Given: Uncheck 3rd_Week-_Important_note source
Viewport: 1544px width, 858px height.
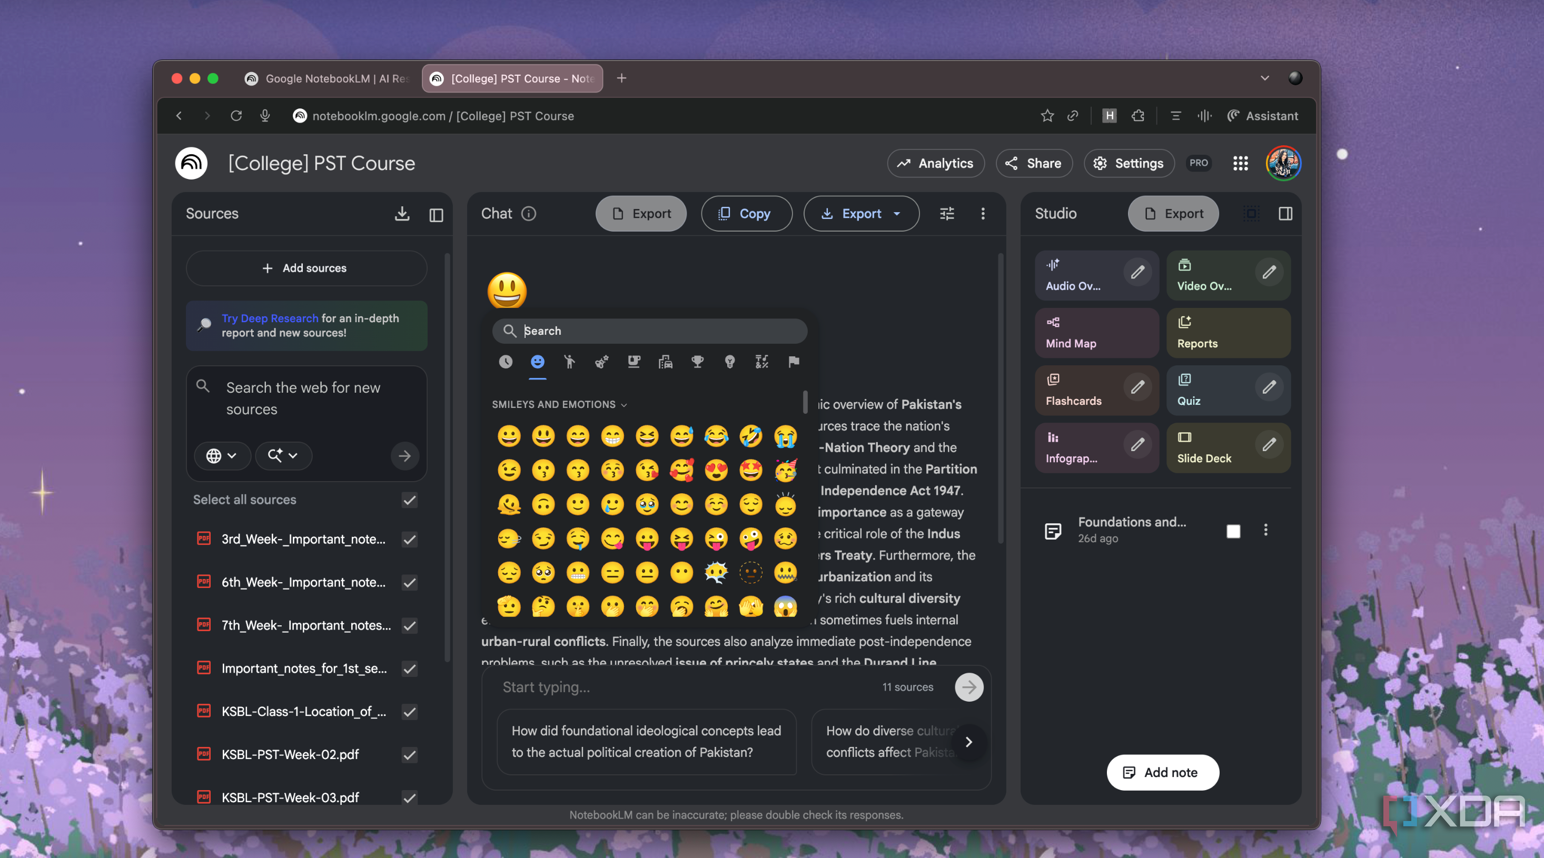Looking at the screenshot, I should (x=410, y=539).
